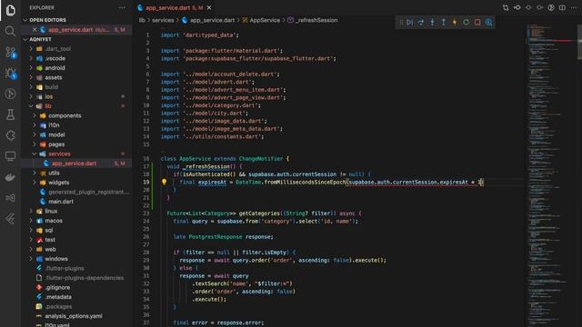This screenshot has width=582, height=327.
Task: Click debug toolbar Step Over button
Action: coord(421,22)
